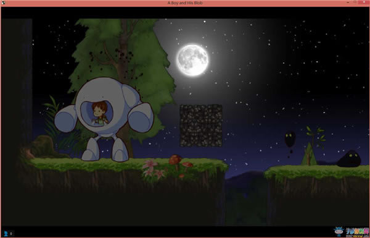Screen dimensions: 370x238
Task: Click the floating cobblestone block
Action: (201, 125)
